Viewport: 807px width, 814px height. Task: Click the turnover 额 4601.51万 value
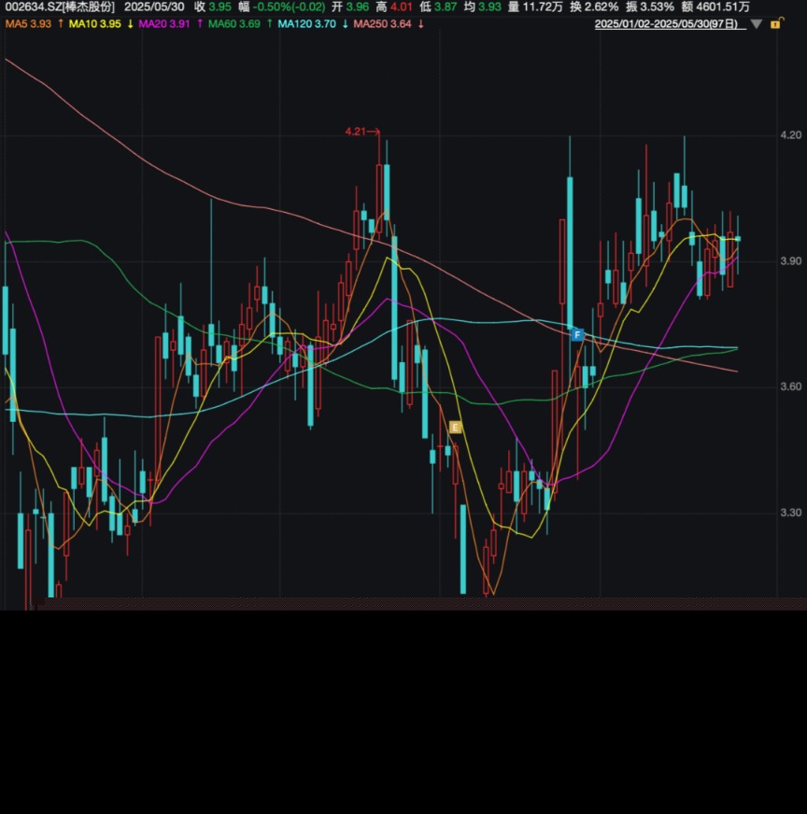coord(715,7)
